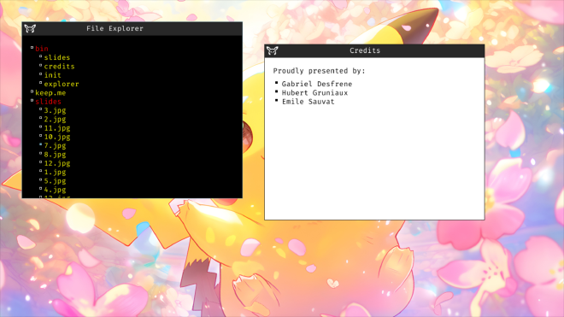The image size is (564, 317).
Task: Click the File Explorer window title
Action: click(x=115, y=28)
